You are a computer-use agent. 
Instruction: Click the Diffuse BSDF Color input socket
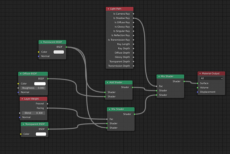tap(18, 84)
